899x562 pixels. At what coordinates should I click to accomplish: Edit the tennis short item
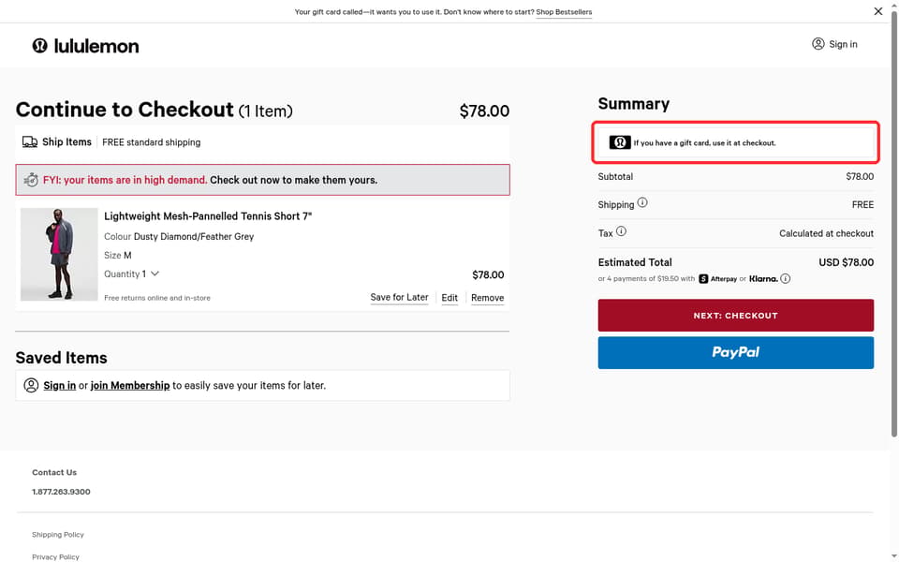[449, 298]
